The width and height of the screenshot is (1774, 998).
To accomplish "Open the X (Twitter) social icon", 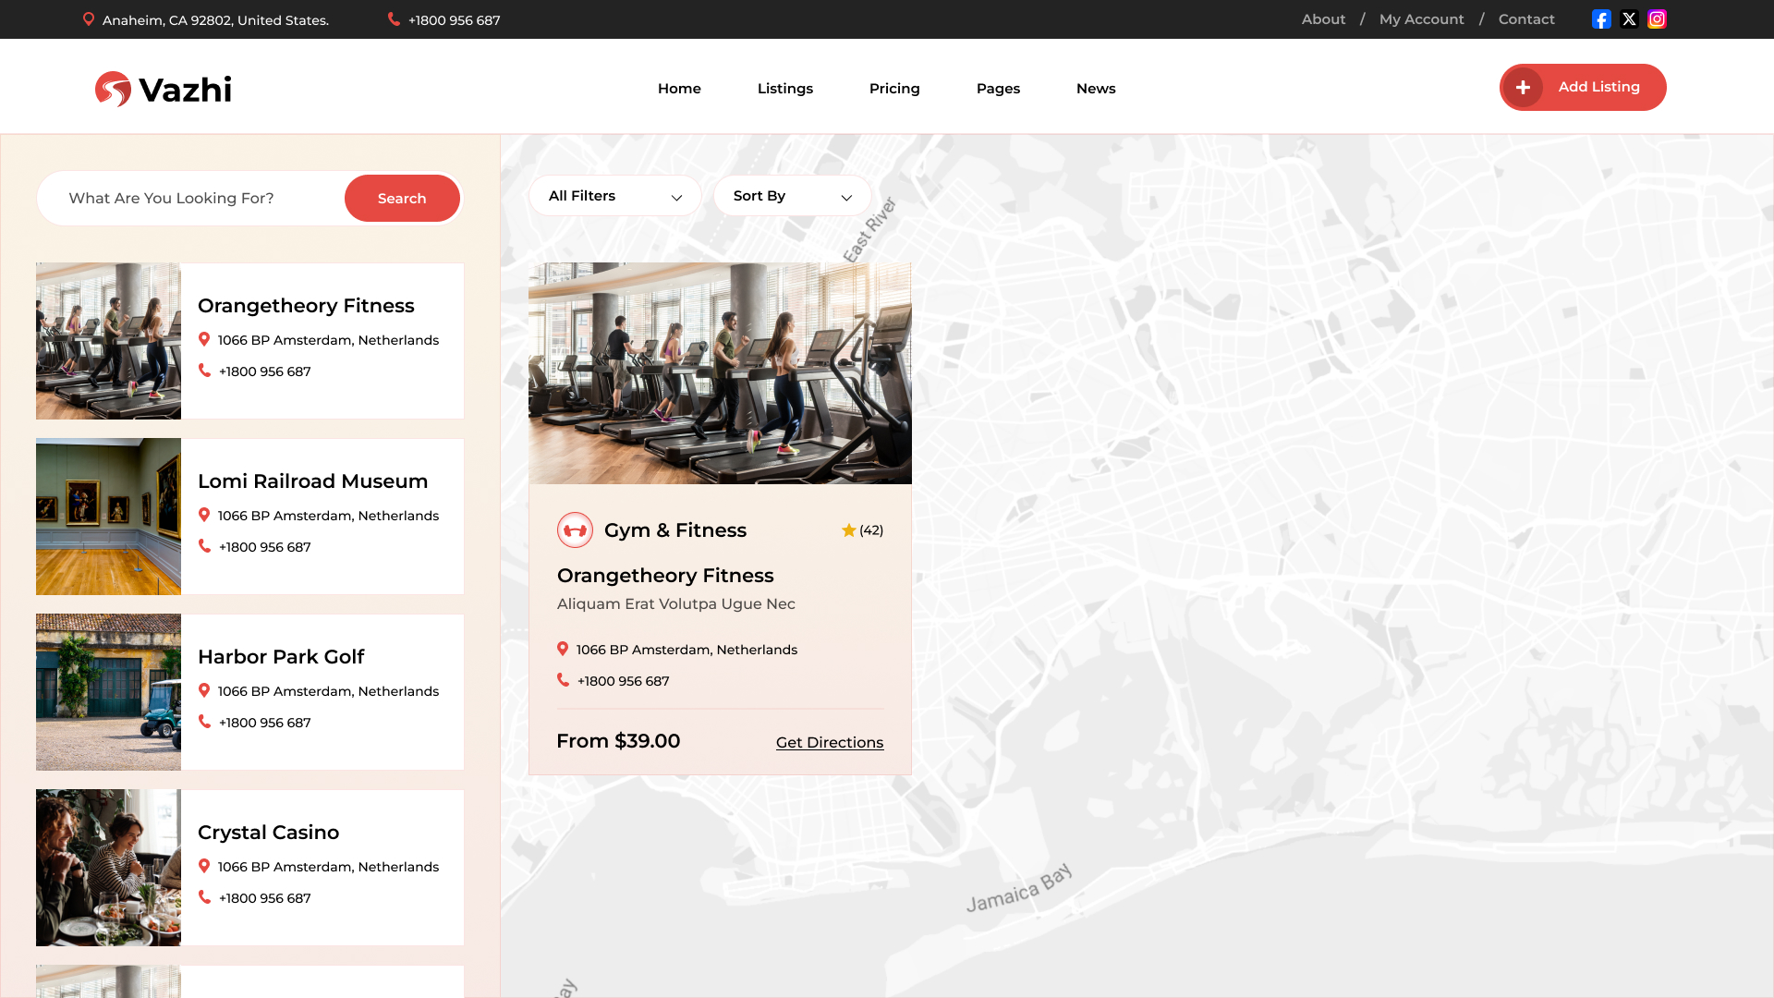I will [1629, 18].
